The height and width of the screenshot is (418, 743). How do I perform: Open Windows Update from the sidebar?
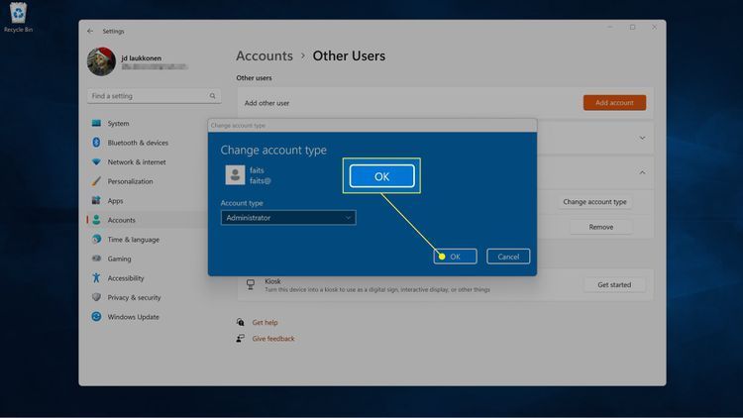click(96, 317)
